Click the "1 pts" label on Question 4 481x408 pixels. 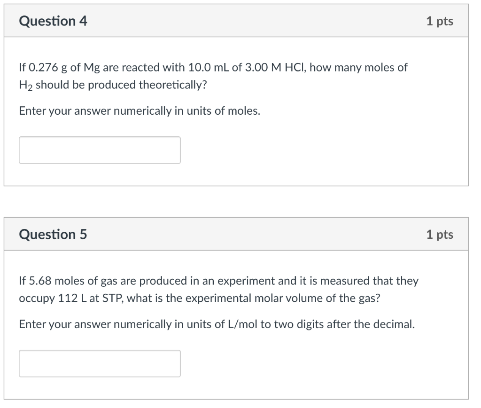pos(440,21)
